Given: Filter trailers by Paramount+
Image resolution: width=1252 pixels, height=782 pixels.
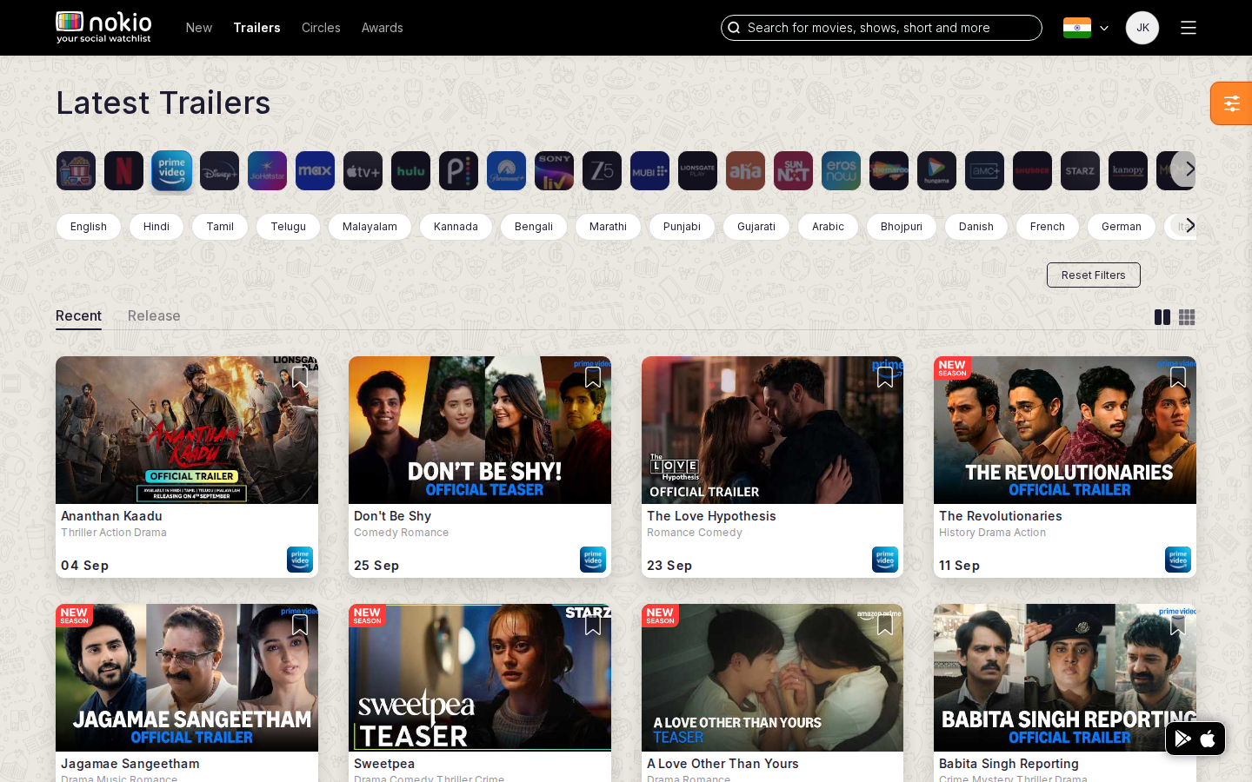Looking at the screenshot, I should [506, 171].
